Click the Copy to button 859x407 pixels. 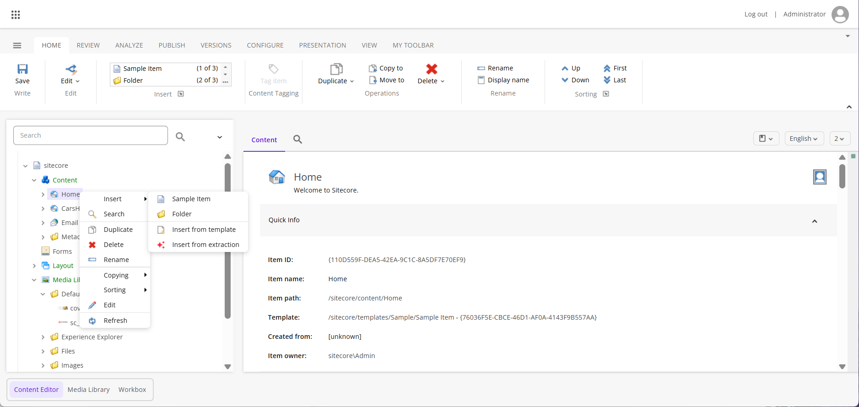(x=386, y=68)
